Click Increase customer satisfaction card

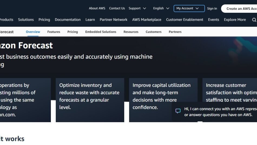pyautogui.click(x=230, y=90)
